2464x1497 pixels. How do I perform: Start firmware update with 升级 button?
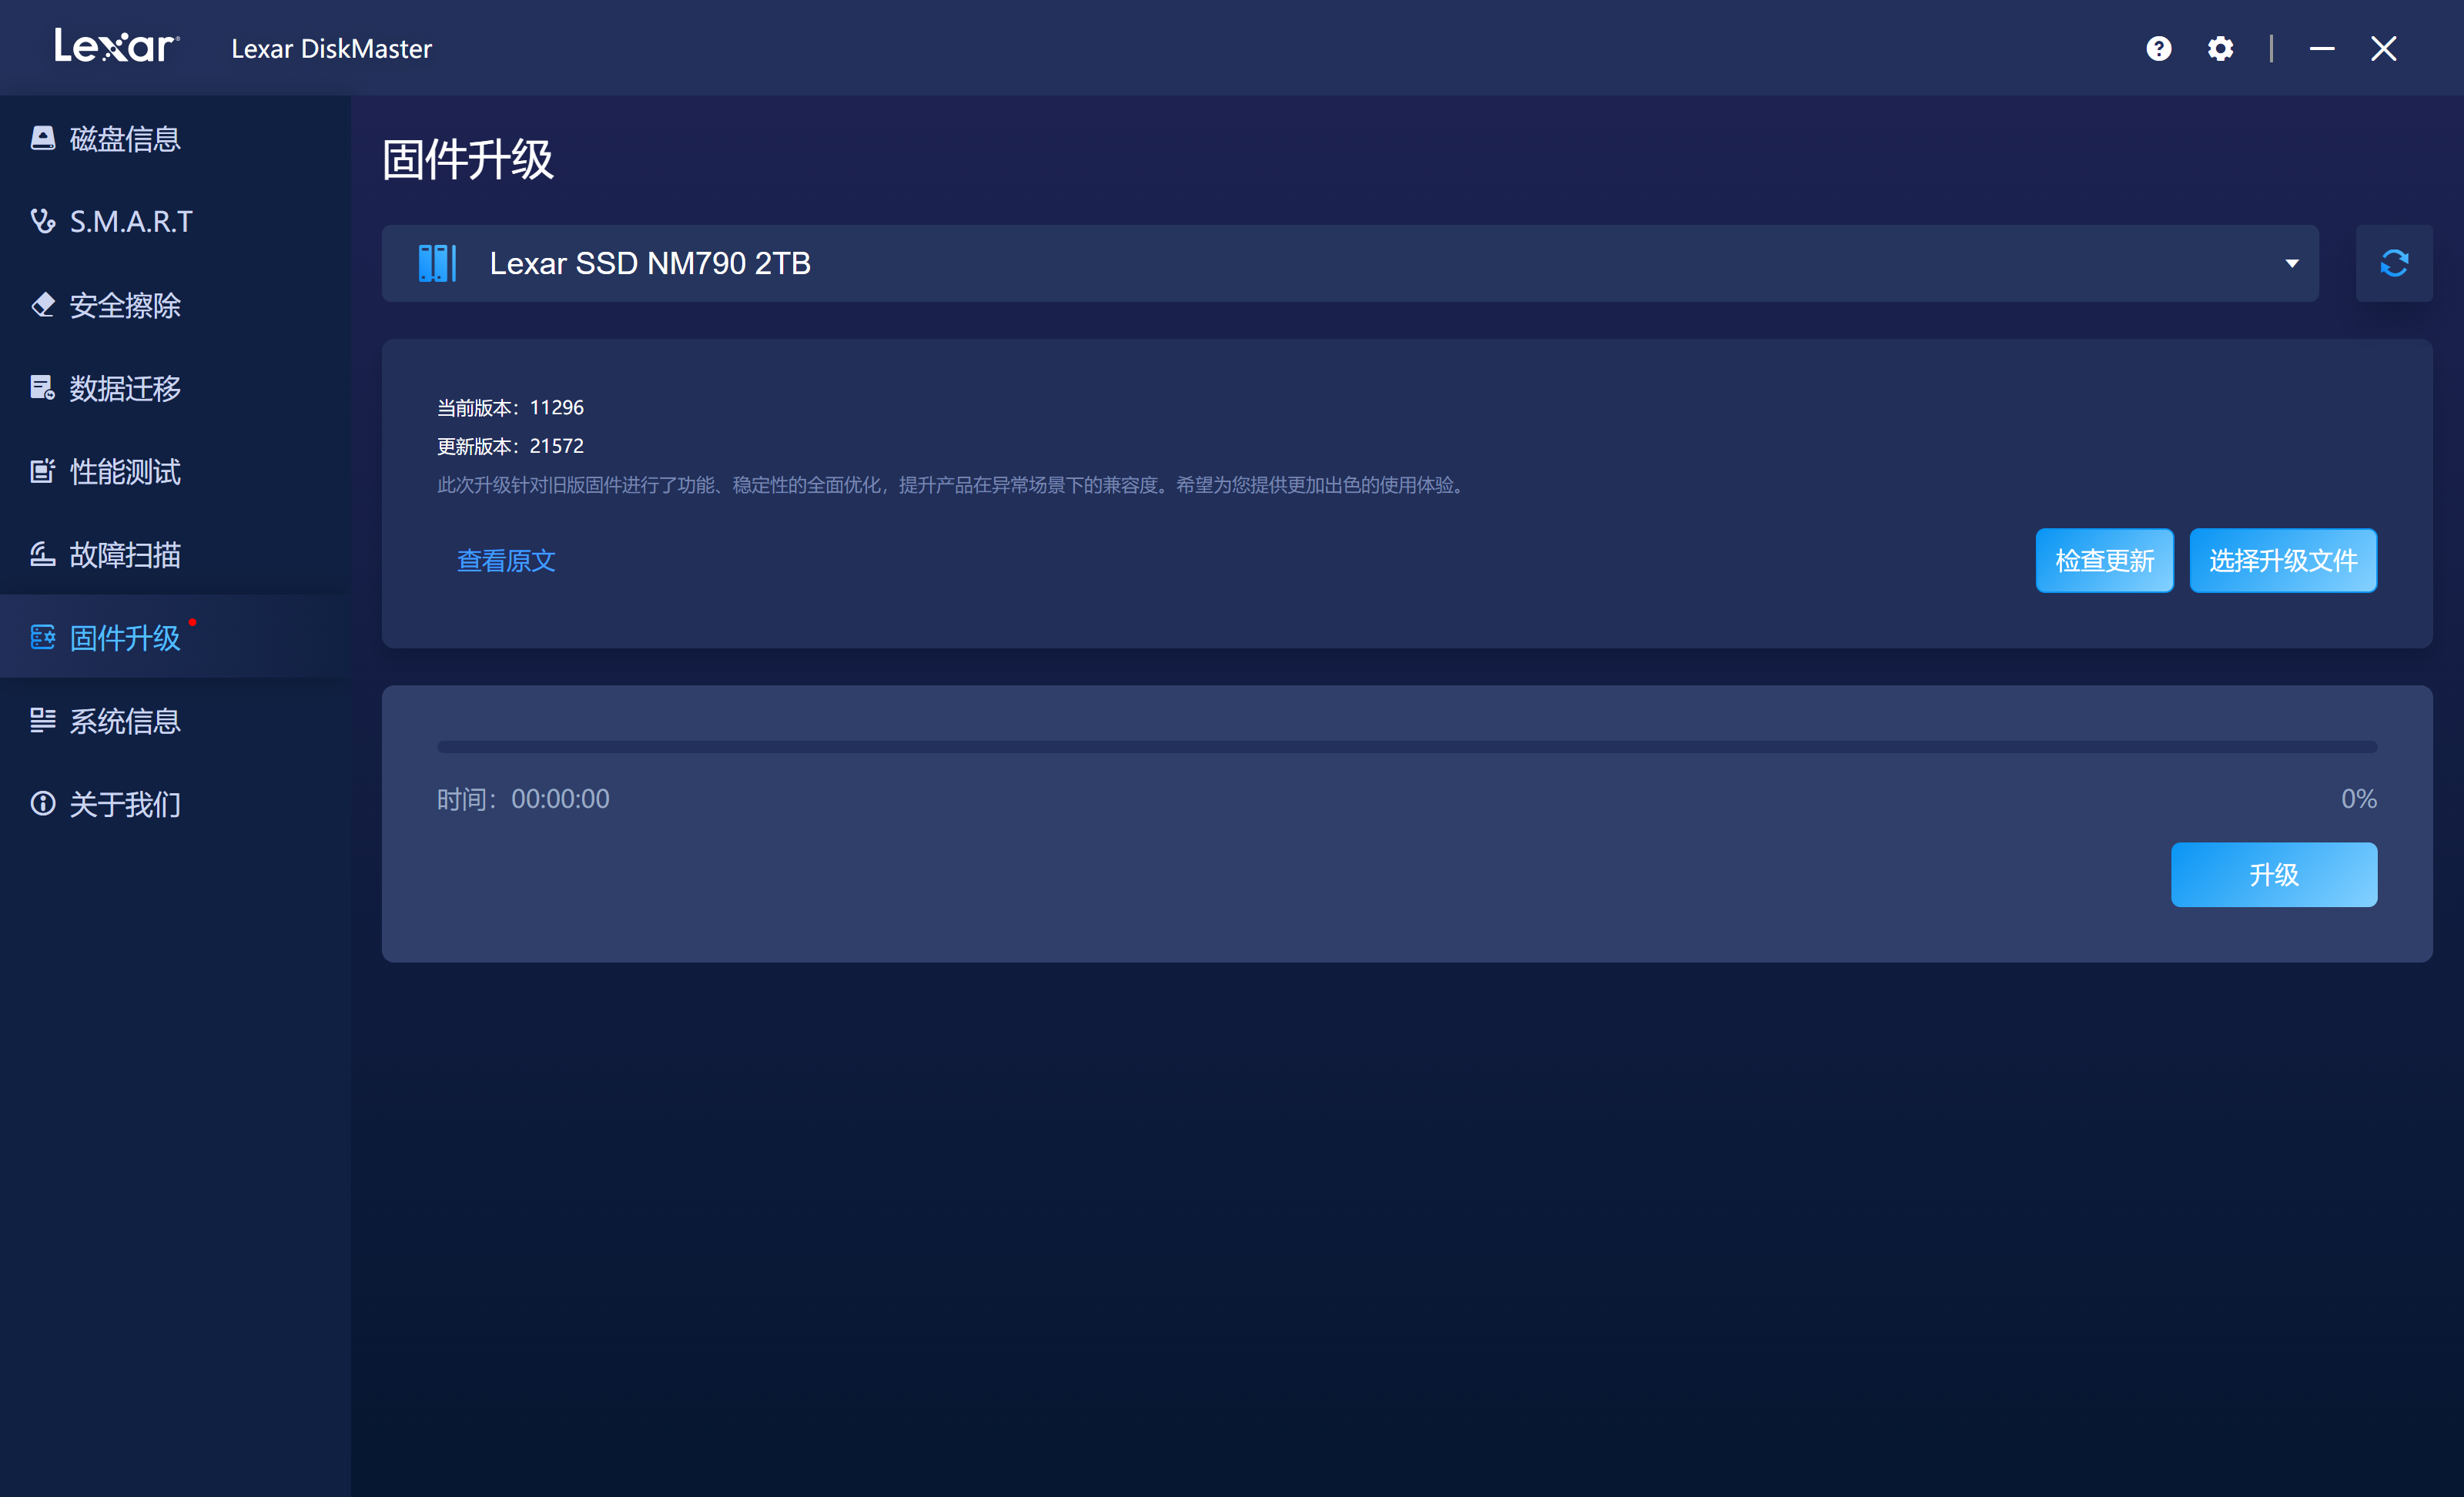(2273, 874)
